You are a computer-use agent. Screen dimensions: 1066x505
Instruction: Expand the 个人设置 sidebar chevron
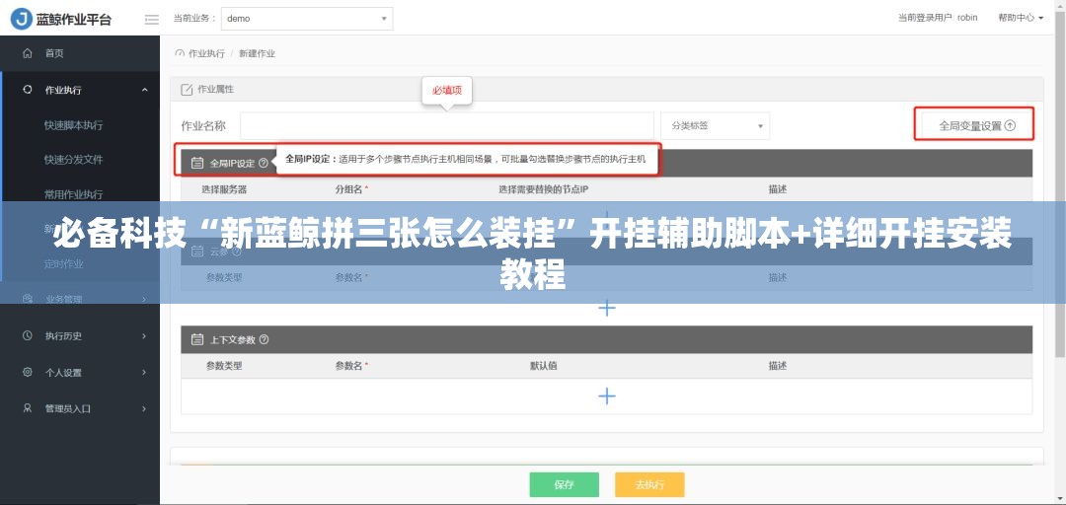(144, 373)
